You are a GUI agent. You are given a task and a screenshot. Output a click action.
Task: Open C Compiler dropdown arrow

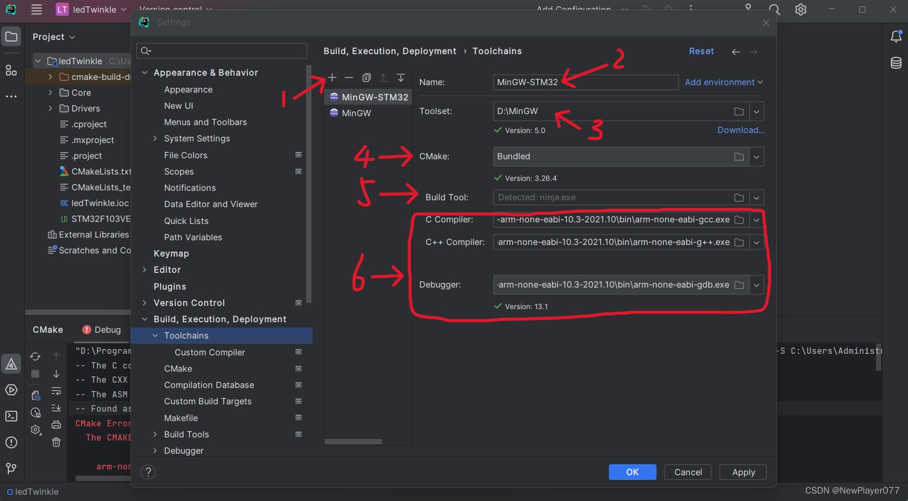pyautogui.click(x=756, y=220)
